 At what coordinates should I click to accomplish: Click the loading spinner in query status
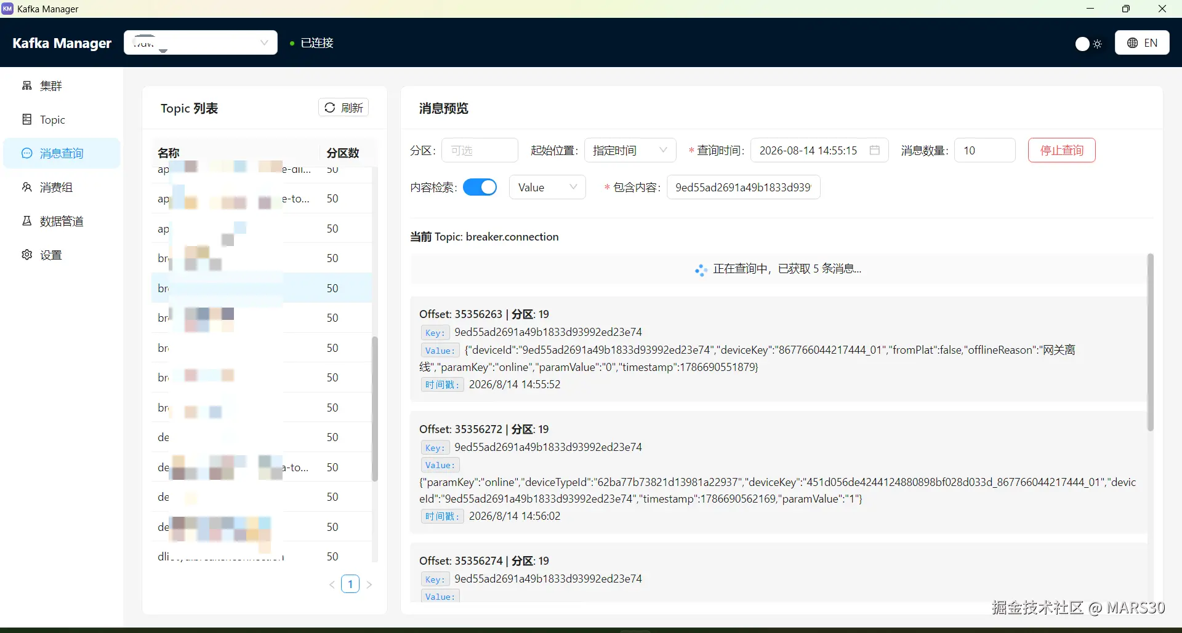click(701, 270)
